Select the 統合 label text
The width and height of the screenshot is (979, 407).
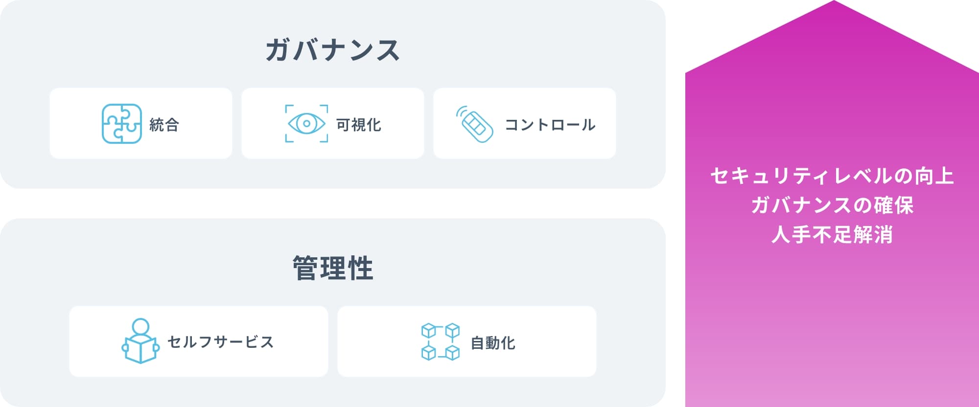pos(164,125)
